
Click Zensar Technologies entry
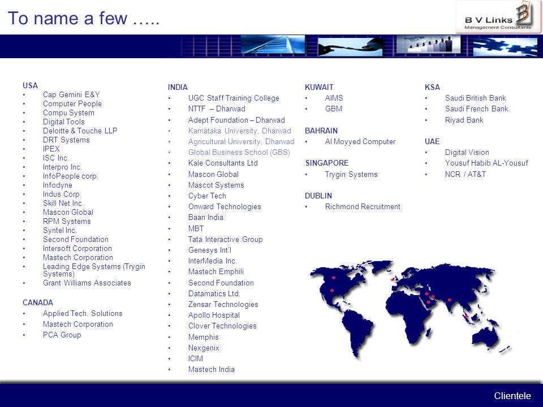223,305
